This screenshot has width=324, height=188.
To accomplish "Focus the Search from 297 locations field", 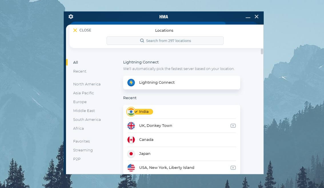I will (165, 41).
